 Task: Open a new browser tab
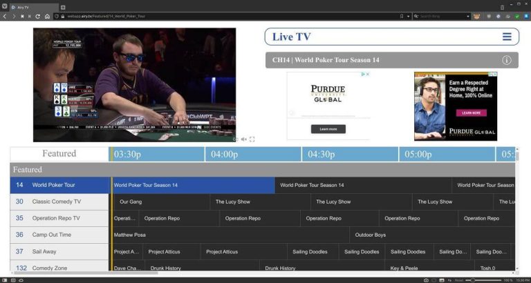[63, 7]
